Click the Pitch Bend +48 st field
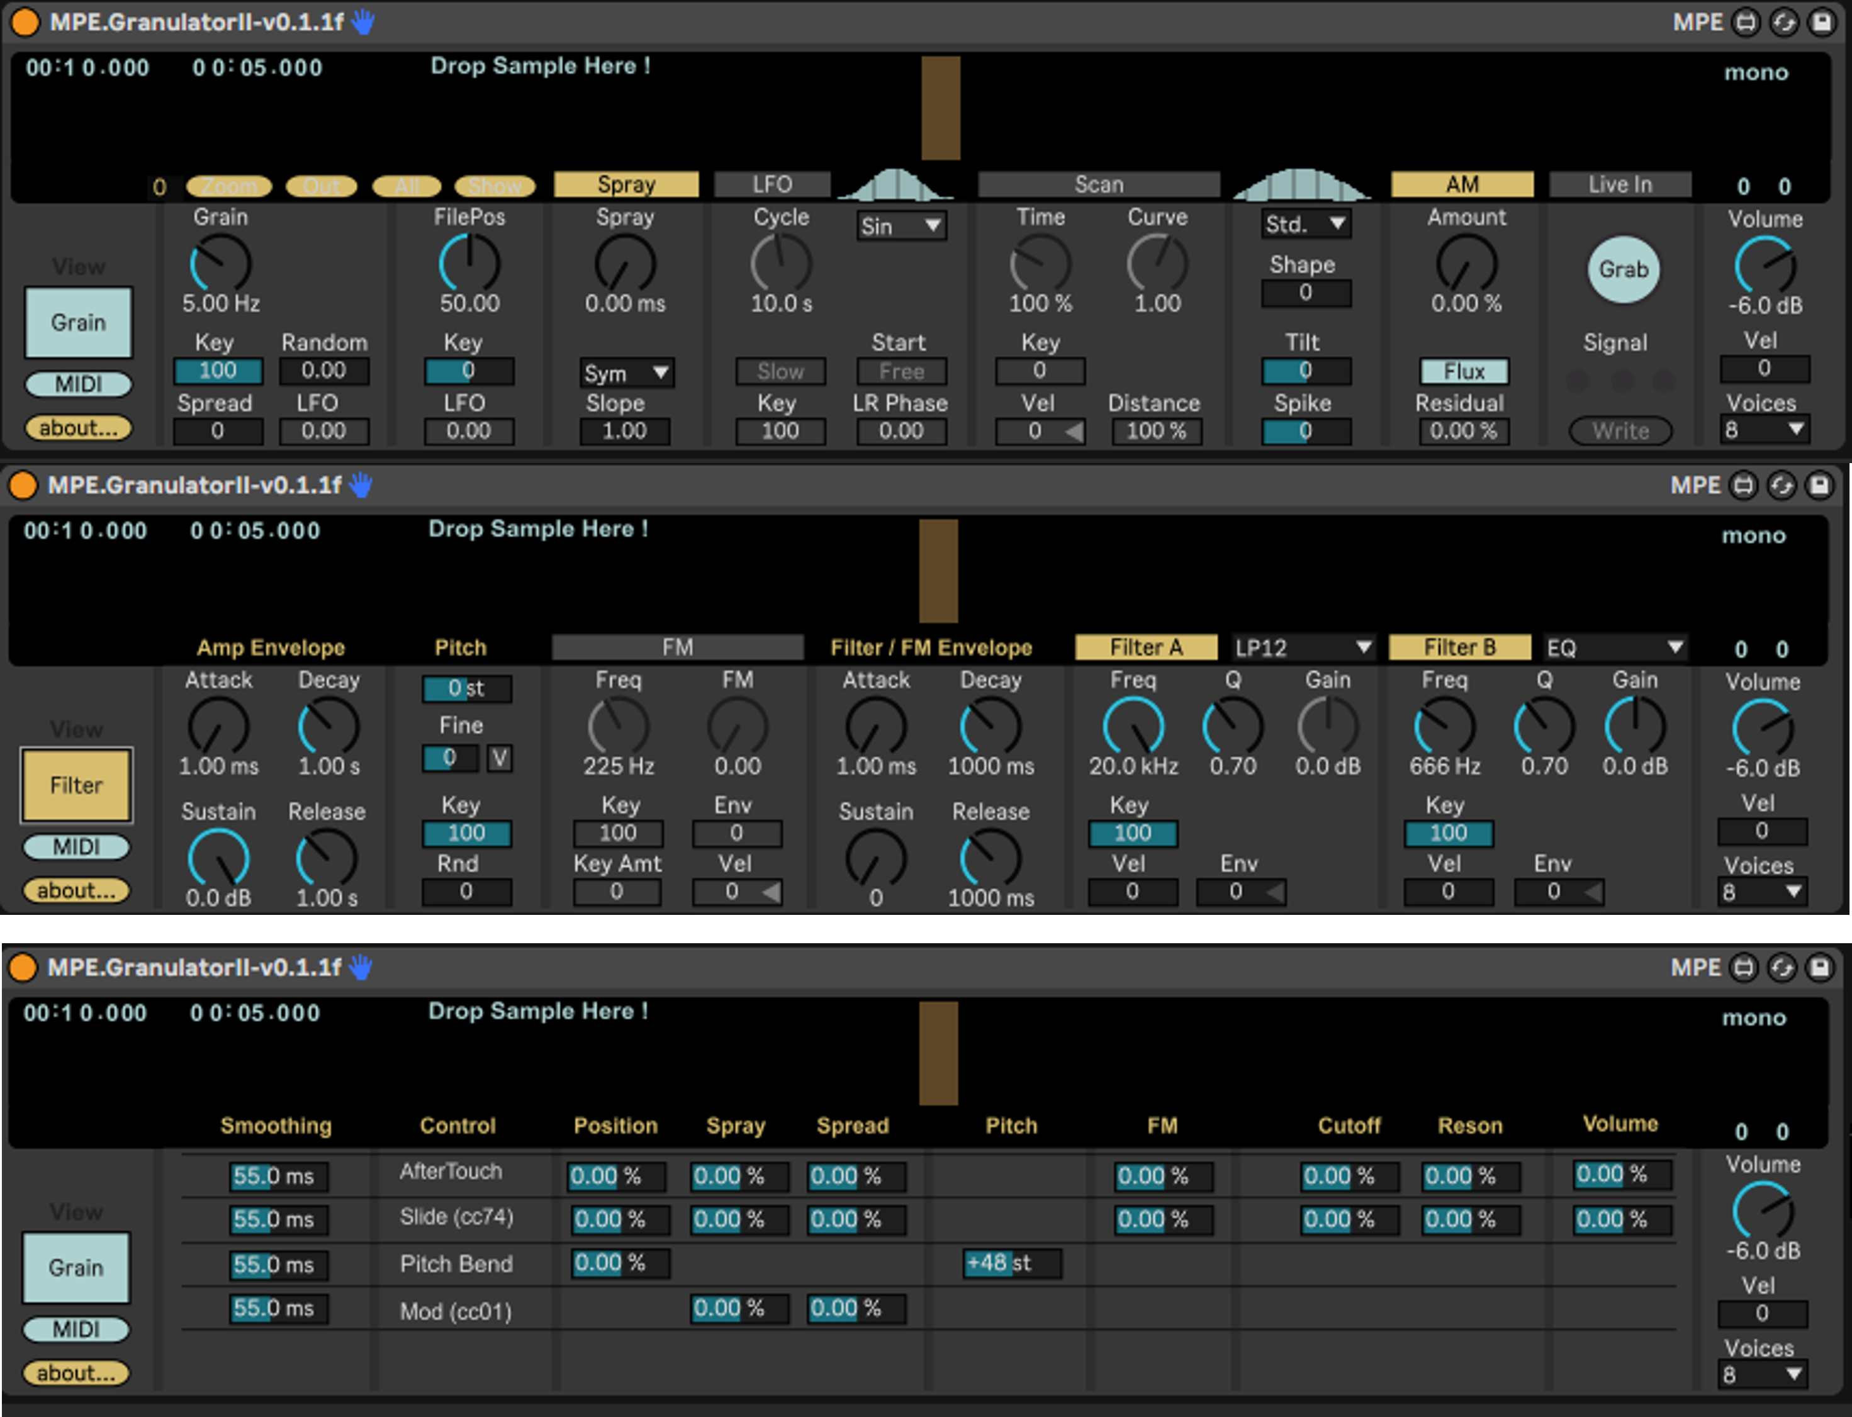The height and width of the screenshot is (1417, 1852). pyautogui.click(x=1011, y=1263)
